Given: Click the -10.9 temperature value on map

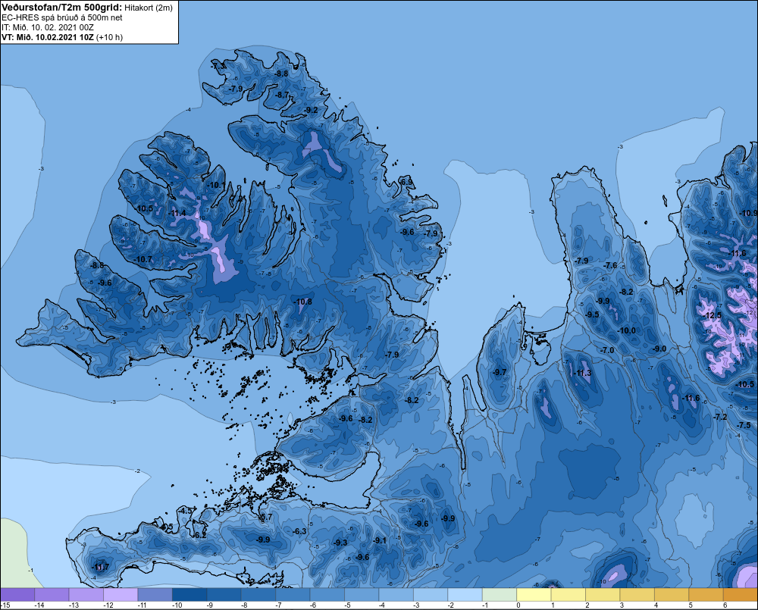Looking at the screenshot, I should (x=749, y=213).
